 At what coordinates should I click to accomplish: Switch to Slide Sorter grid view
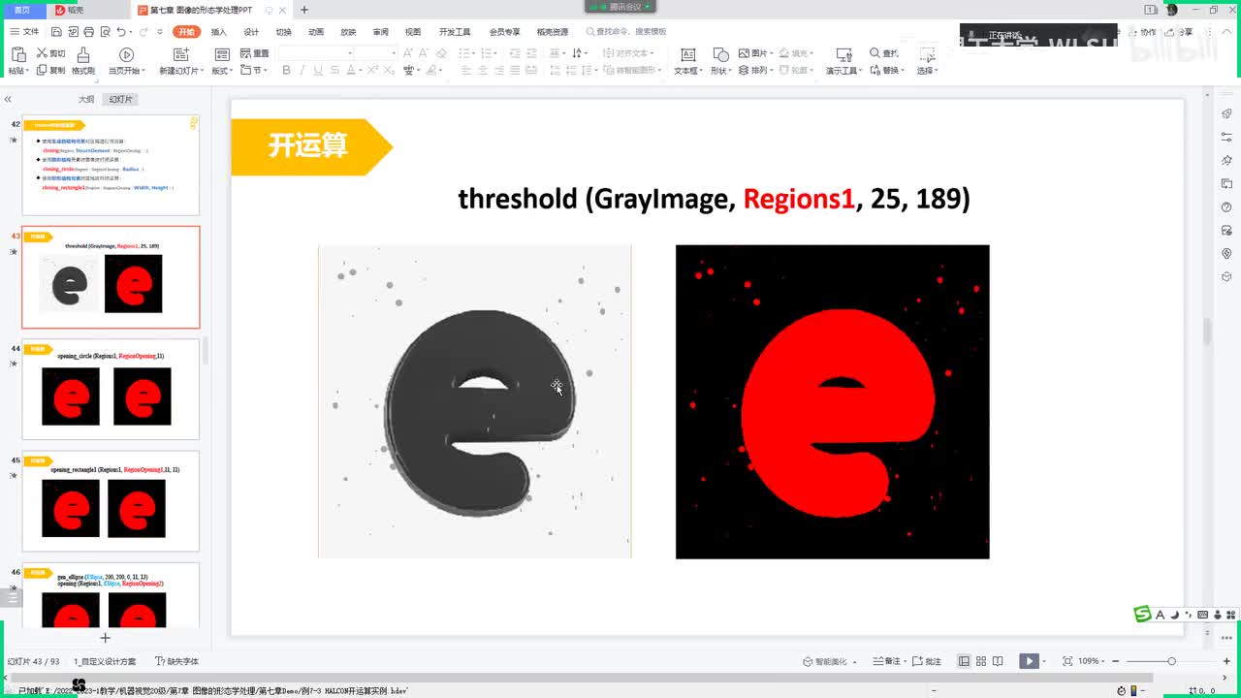point(981,661)
